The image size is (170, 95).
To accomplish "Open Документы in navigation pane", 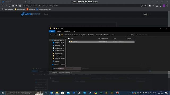I will [x=58, y=48].
